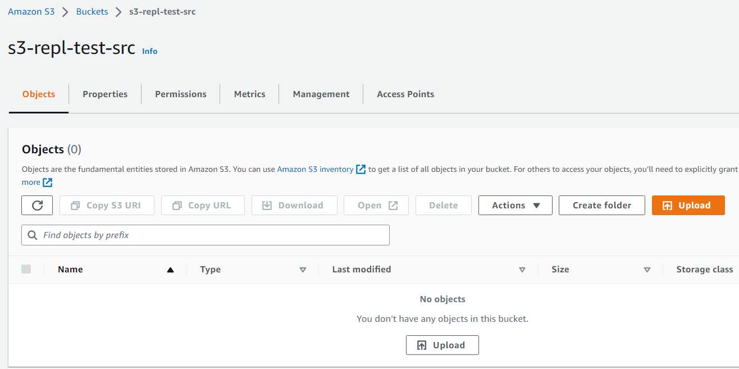
Task: Click the Create folder button
Action: pyautogui.click(x=601, y=206)
